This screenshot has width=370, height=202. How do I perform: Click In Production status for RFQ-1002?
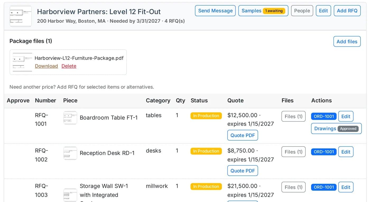coord(206,151)
